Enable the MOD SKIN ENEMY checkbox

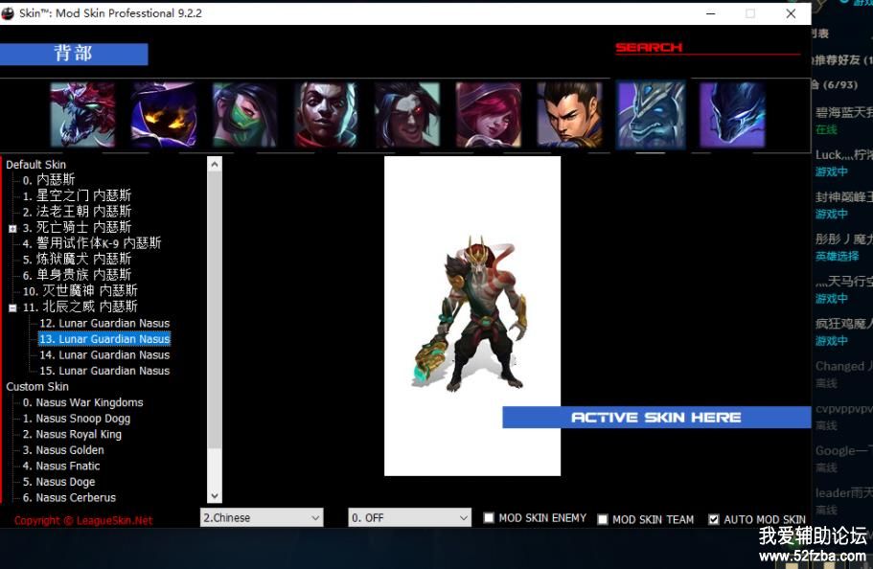pyautogui.click(x=489, y=518)
